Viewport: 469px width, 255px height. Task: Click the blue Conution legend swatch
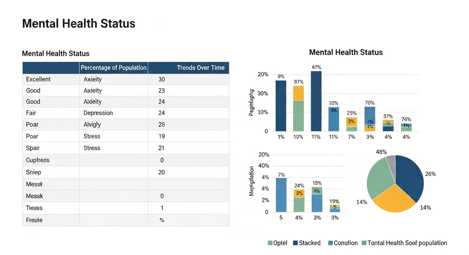(330, 243)
